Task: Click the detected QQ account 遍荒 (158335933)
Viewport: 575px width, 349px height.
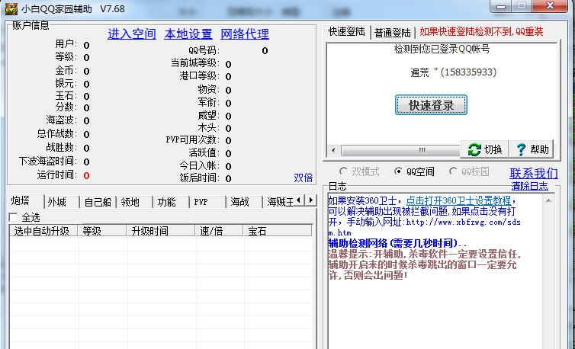Action: coord(453,72)
